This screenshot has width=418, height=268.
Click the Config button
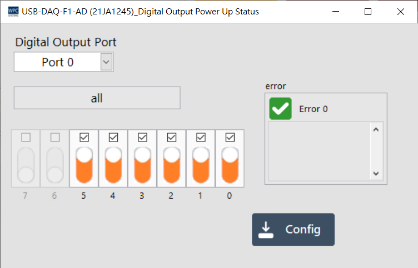tap(293, 229)
